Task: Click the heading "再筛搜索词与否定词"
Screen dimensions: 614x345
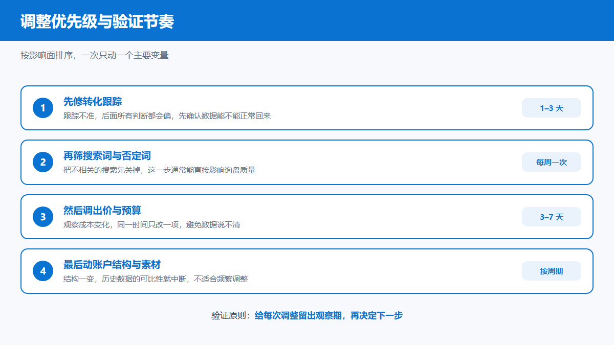Action: [107, 155]
